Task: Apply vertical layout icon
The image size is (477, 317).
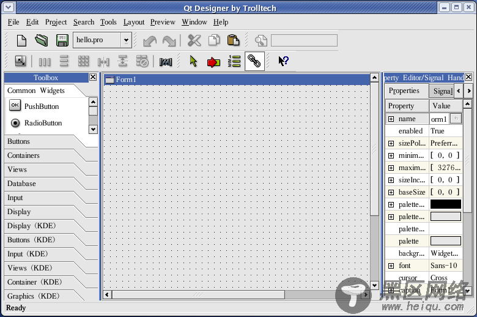Action: pos(64,61)
